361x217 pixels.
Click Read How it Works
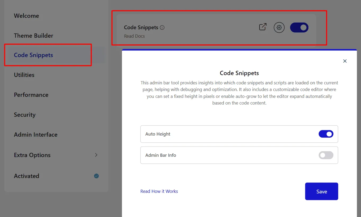(x=159, y=191)
